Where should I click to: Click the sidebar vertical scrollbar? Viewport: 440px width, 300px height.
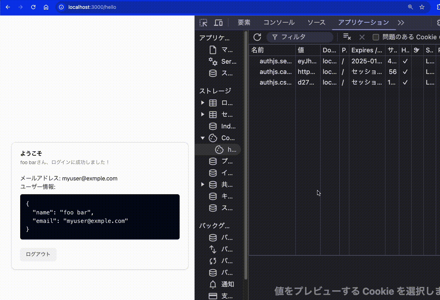(246, 156)
